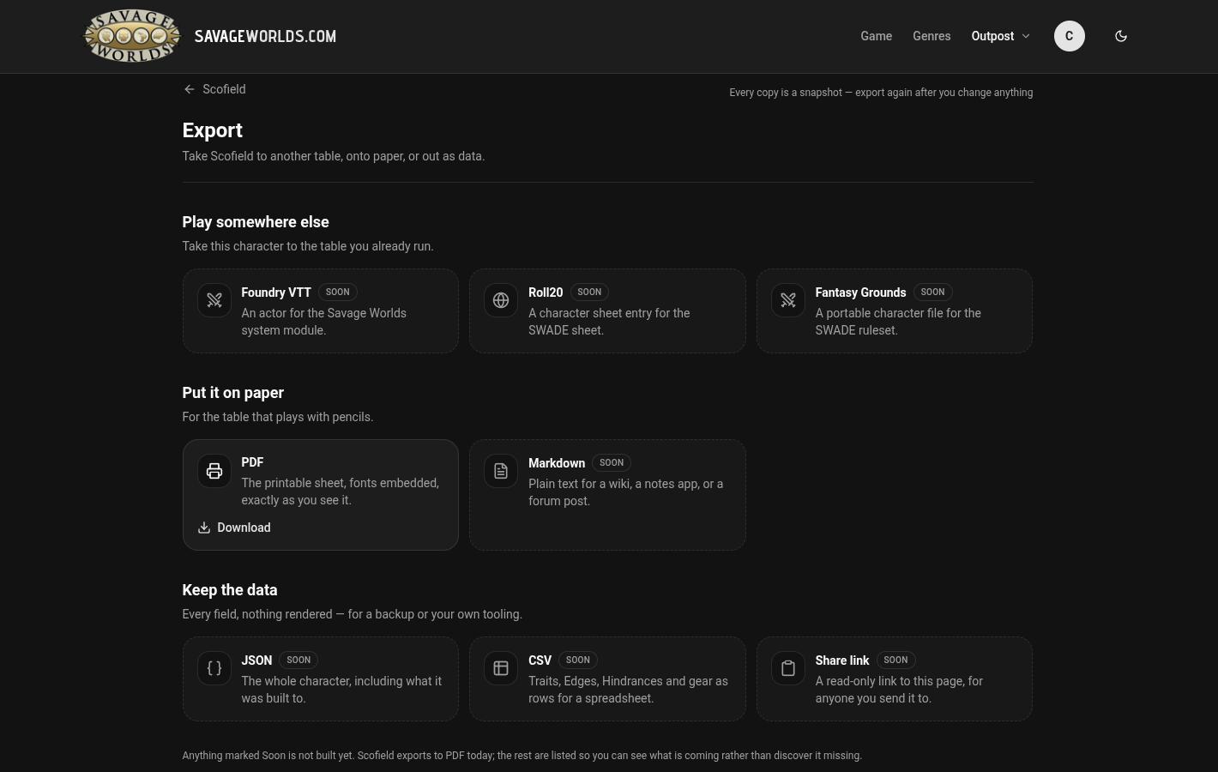Click the back arrow next to Scofield
The image size is (1218, 772).
(x=190, y=89)
